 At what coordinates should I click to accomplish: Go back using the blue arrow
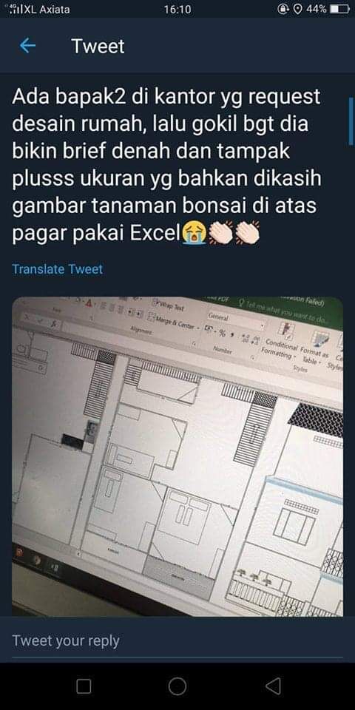pyautogui.click(x=27, y=46)
